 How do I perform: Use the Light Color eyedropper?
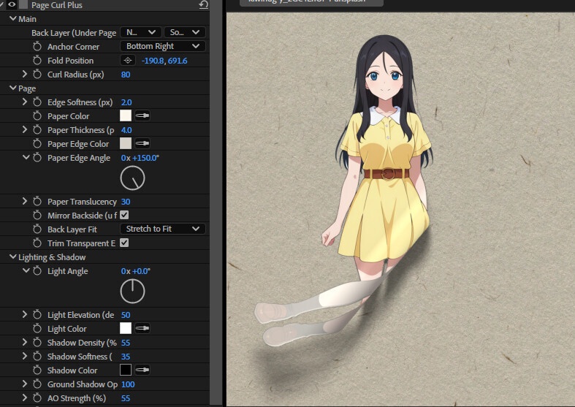tap(142, 328)
